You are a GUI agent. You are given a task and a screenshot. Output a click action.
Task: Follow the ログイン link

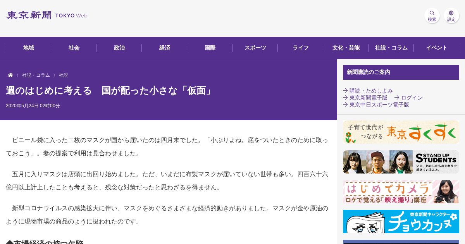408,98
